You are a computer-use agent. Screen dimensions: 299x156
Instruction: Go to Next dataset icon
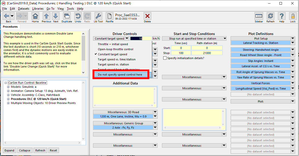click(x=56, y=16)
